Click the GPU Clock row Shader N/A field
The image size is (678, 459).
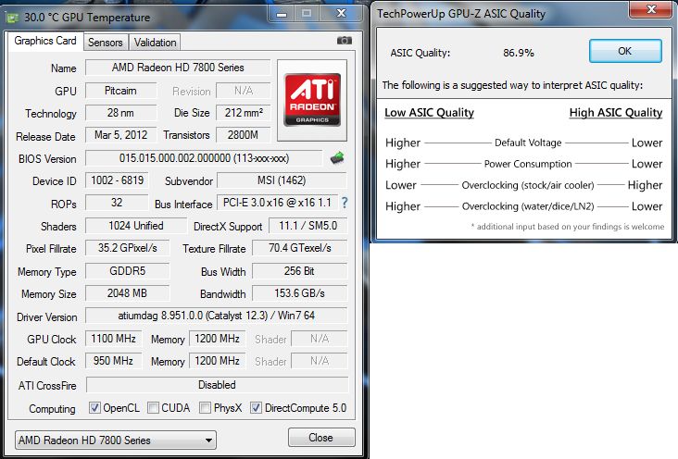click(320, 339)
